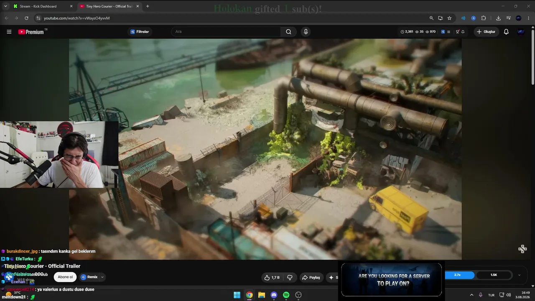Open a new browser tab
Screen dimensions: 535x301
148,6
